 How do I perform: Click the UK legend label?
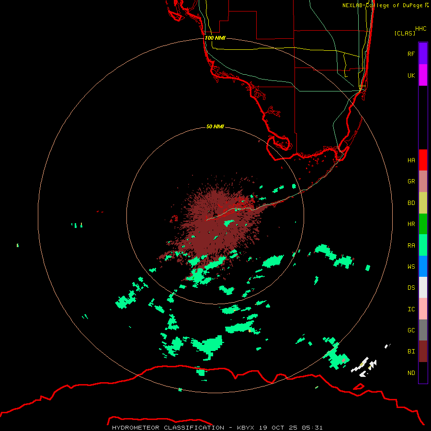point(411,75)
